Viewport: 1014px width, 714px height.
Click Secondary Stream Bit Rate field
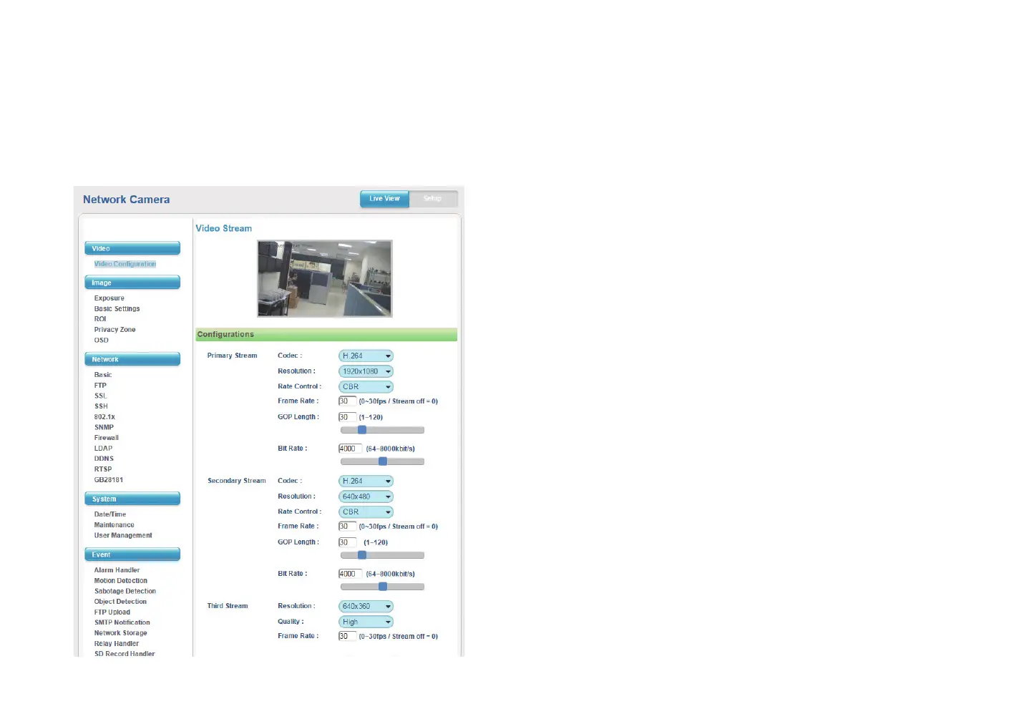(350, 574)
